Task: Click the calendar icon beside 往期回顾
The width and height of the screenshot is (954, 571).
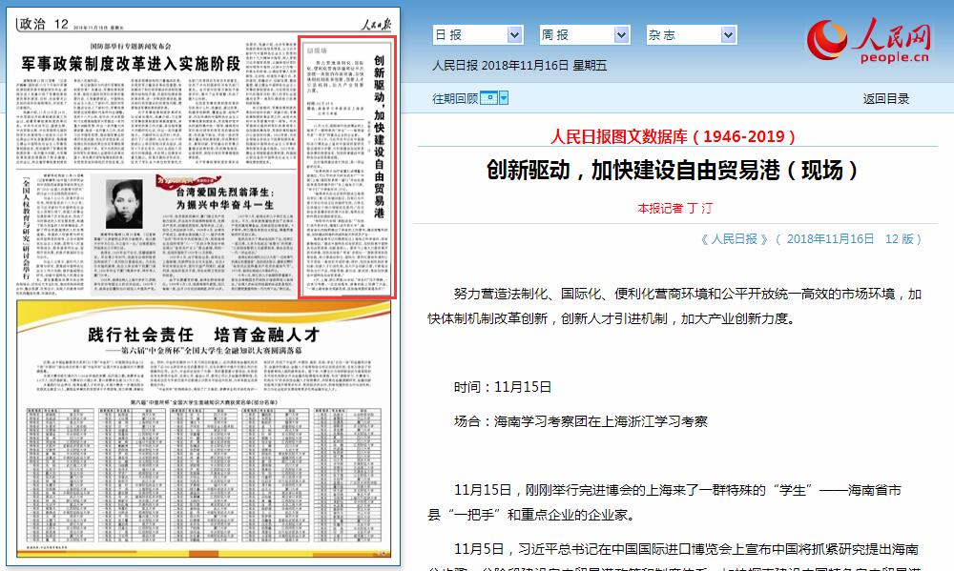Action: 488,98
